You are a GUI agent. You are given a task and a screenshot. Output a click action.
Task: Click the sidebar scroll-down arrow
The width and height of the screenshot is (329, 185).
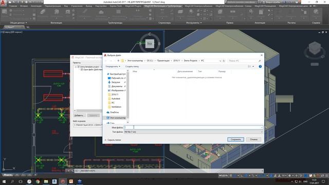pos(127,122)
